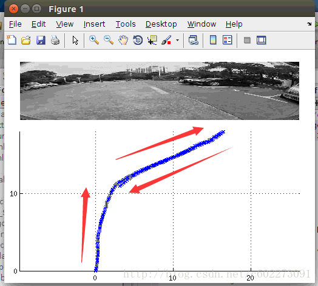Activate the Zoom Out magnifier tool

(109, 40)
